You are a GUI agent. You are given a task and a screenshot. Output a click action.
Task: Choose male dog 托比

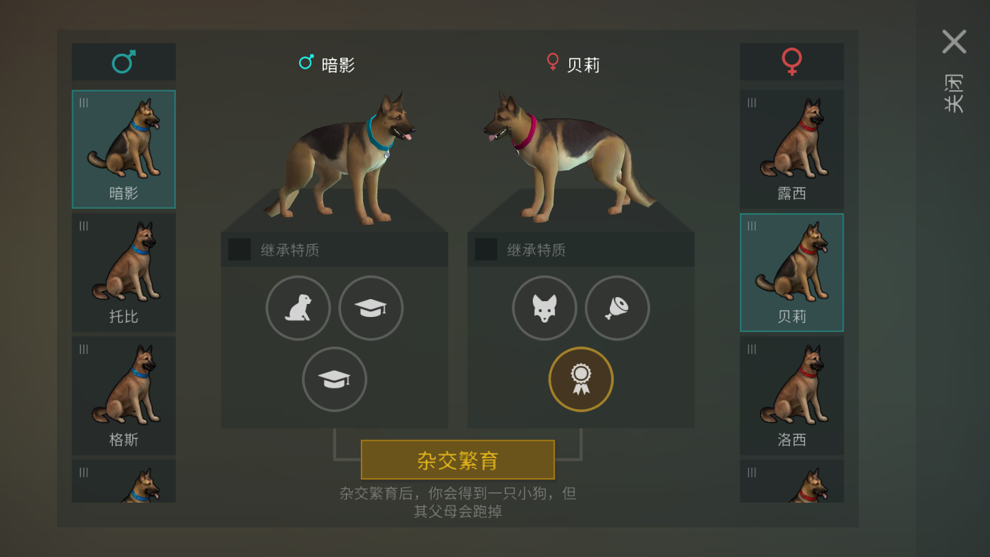[124, 272]
